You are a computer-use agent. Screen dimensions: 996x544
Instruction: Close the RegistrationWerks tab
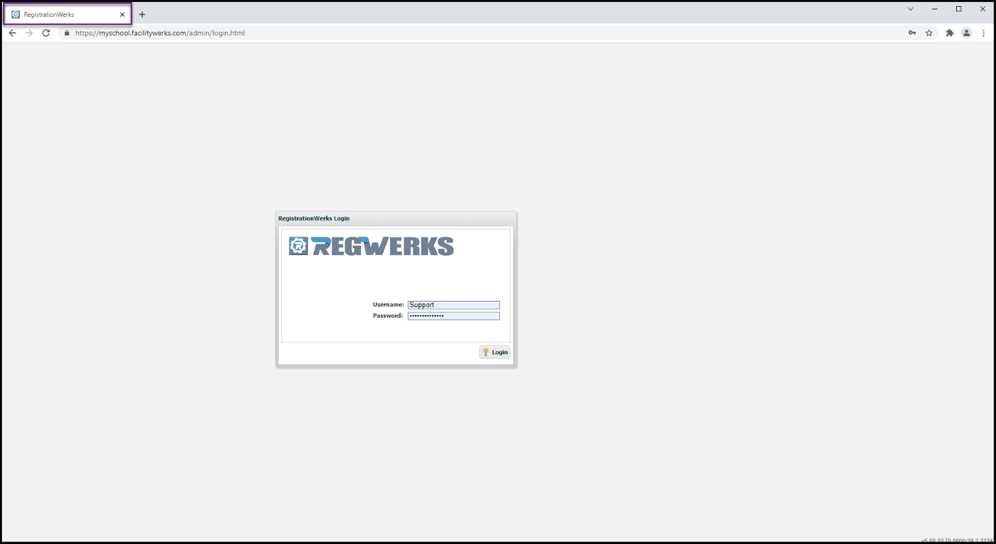coord(122,14)
